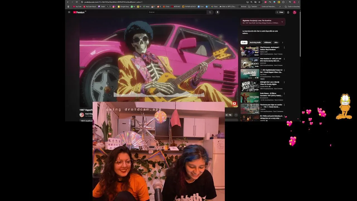Open the Tramites bookmark folder
The image size is (357, 201).
coord(253,6)
